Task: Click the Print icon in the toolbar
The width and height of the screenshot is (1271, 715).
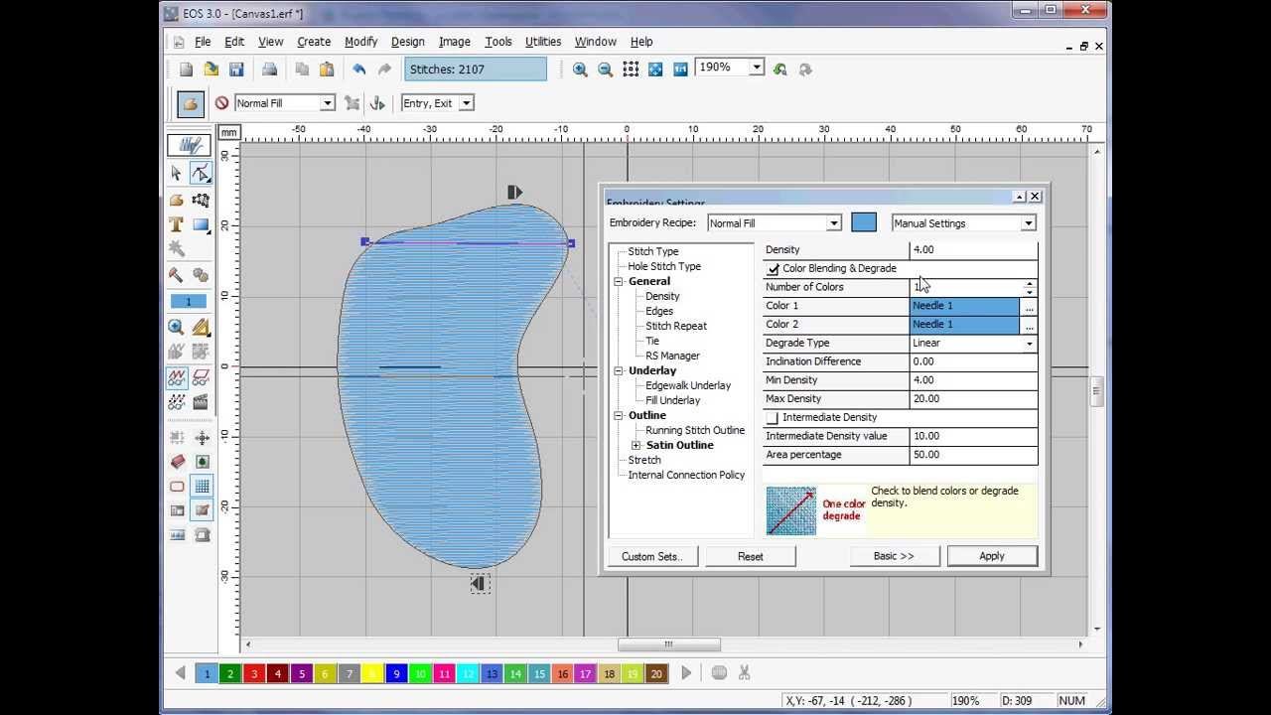Action: click(x=269, y=70)
